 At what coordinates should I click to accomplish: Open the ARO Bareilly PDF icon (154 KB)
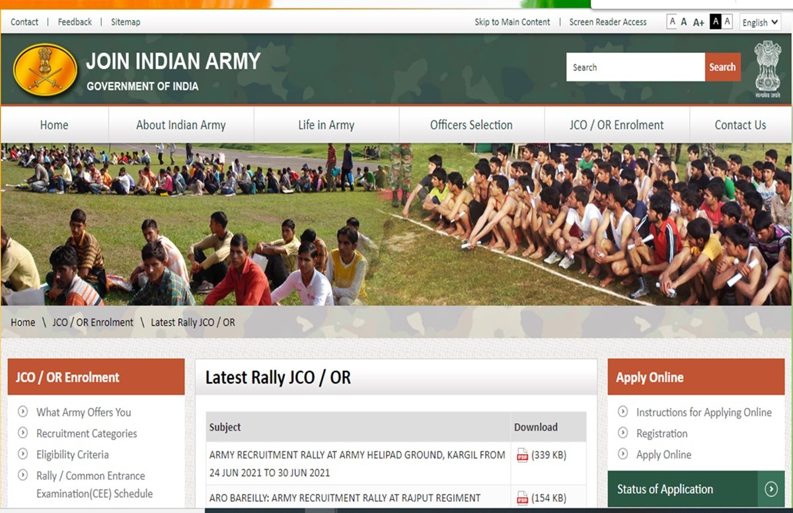coord(522,498)
